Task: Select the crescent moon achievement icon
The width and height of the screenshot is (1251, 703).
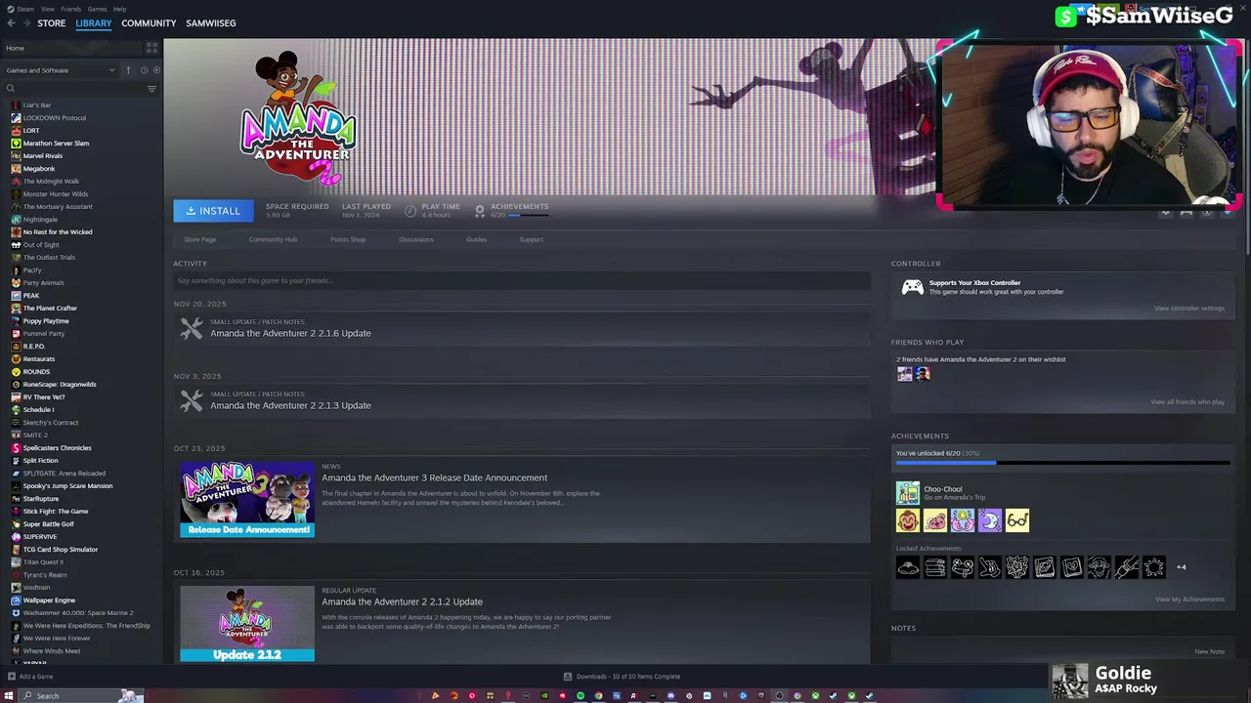Action: tap(990, 520)
